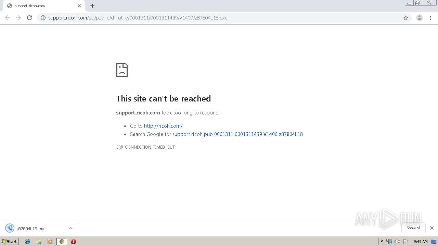Click the browser forward arrow
The width and height of the screenshot is (438, 246).
tap(18, 18)
